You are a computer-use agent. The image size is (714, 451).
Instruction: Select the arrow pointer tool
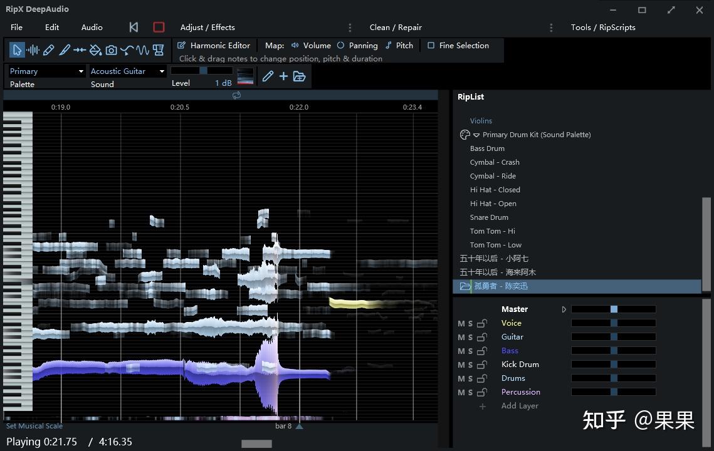coord(17,50)
